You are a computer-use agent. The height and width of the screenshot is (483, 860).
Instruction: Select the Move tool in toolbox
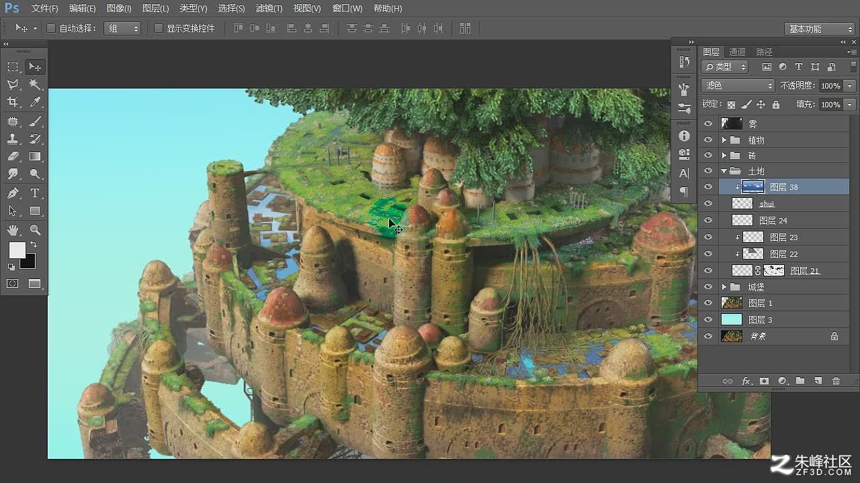point(35,67)
